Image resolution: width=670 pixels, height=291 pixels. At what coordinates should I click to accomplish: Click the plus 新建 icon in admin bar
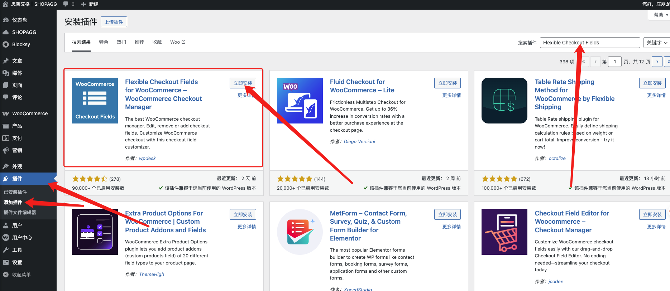(x=83, y=4)
